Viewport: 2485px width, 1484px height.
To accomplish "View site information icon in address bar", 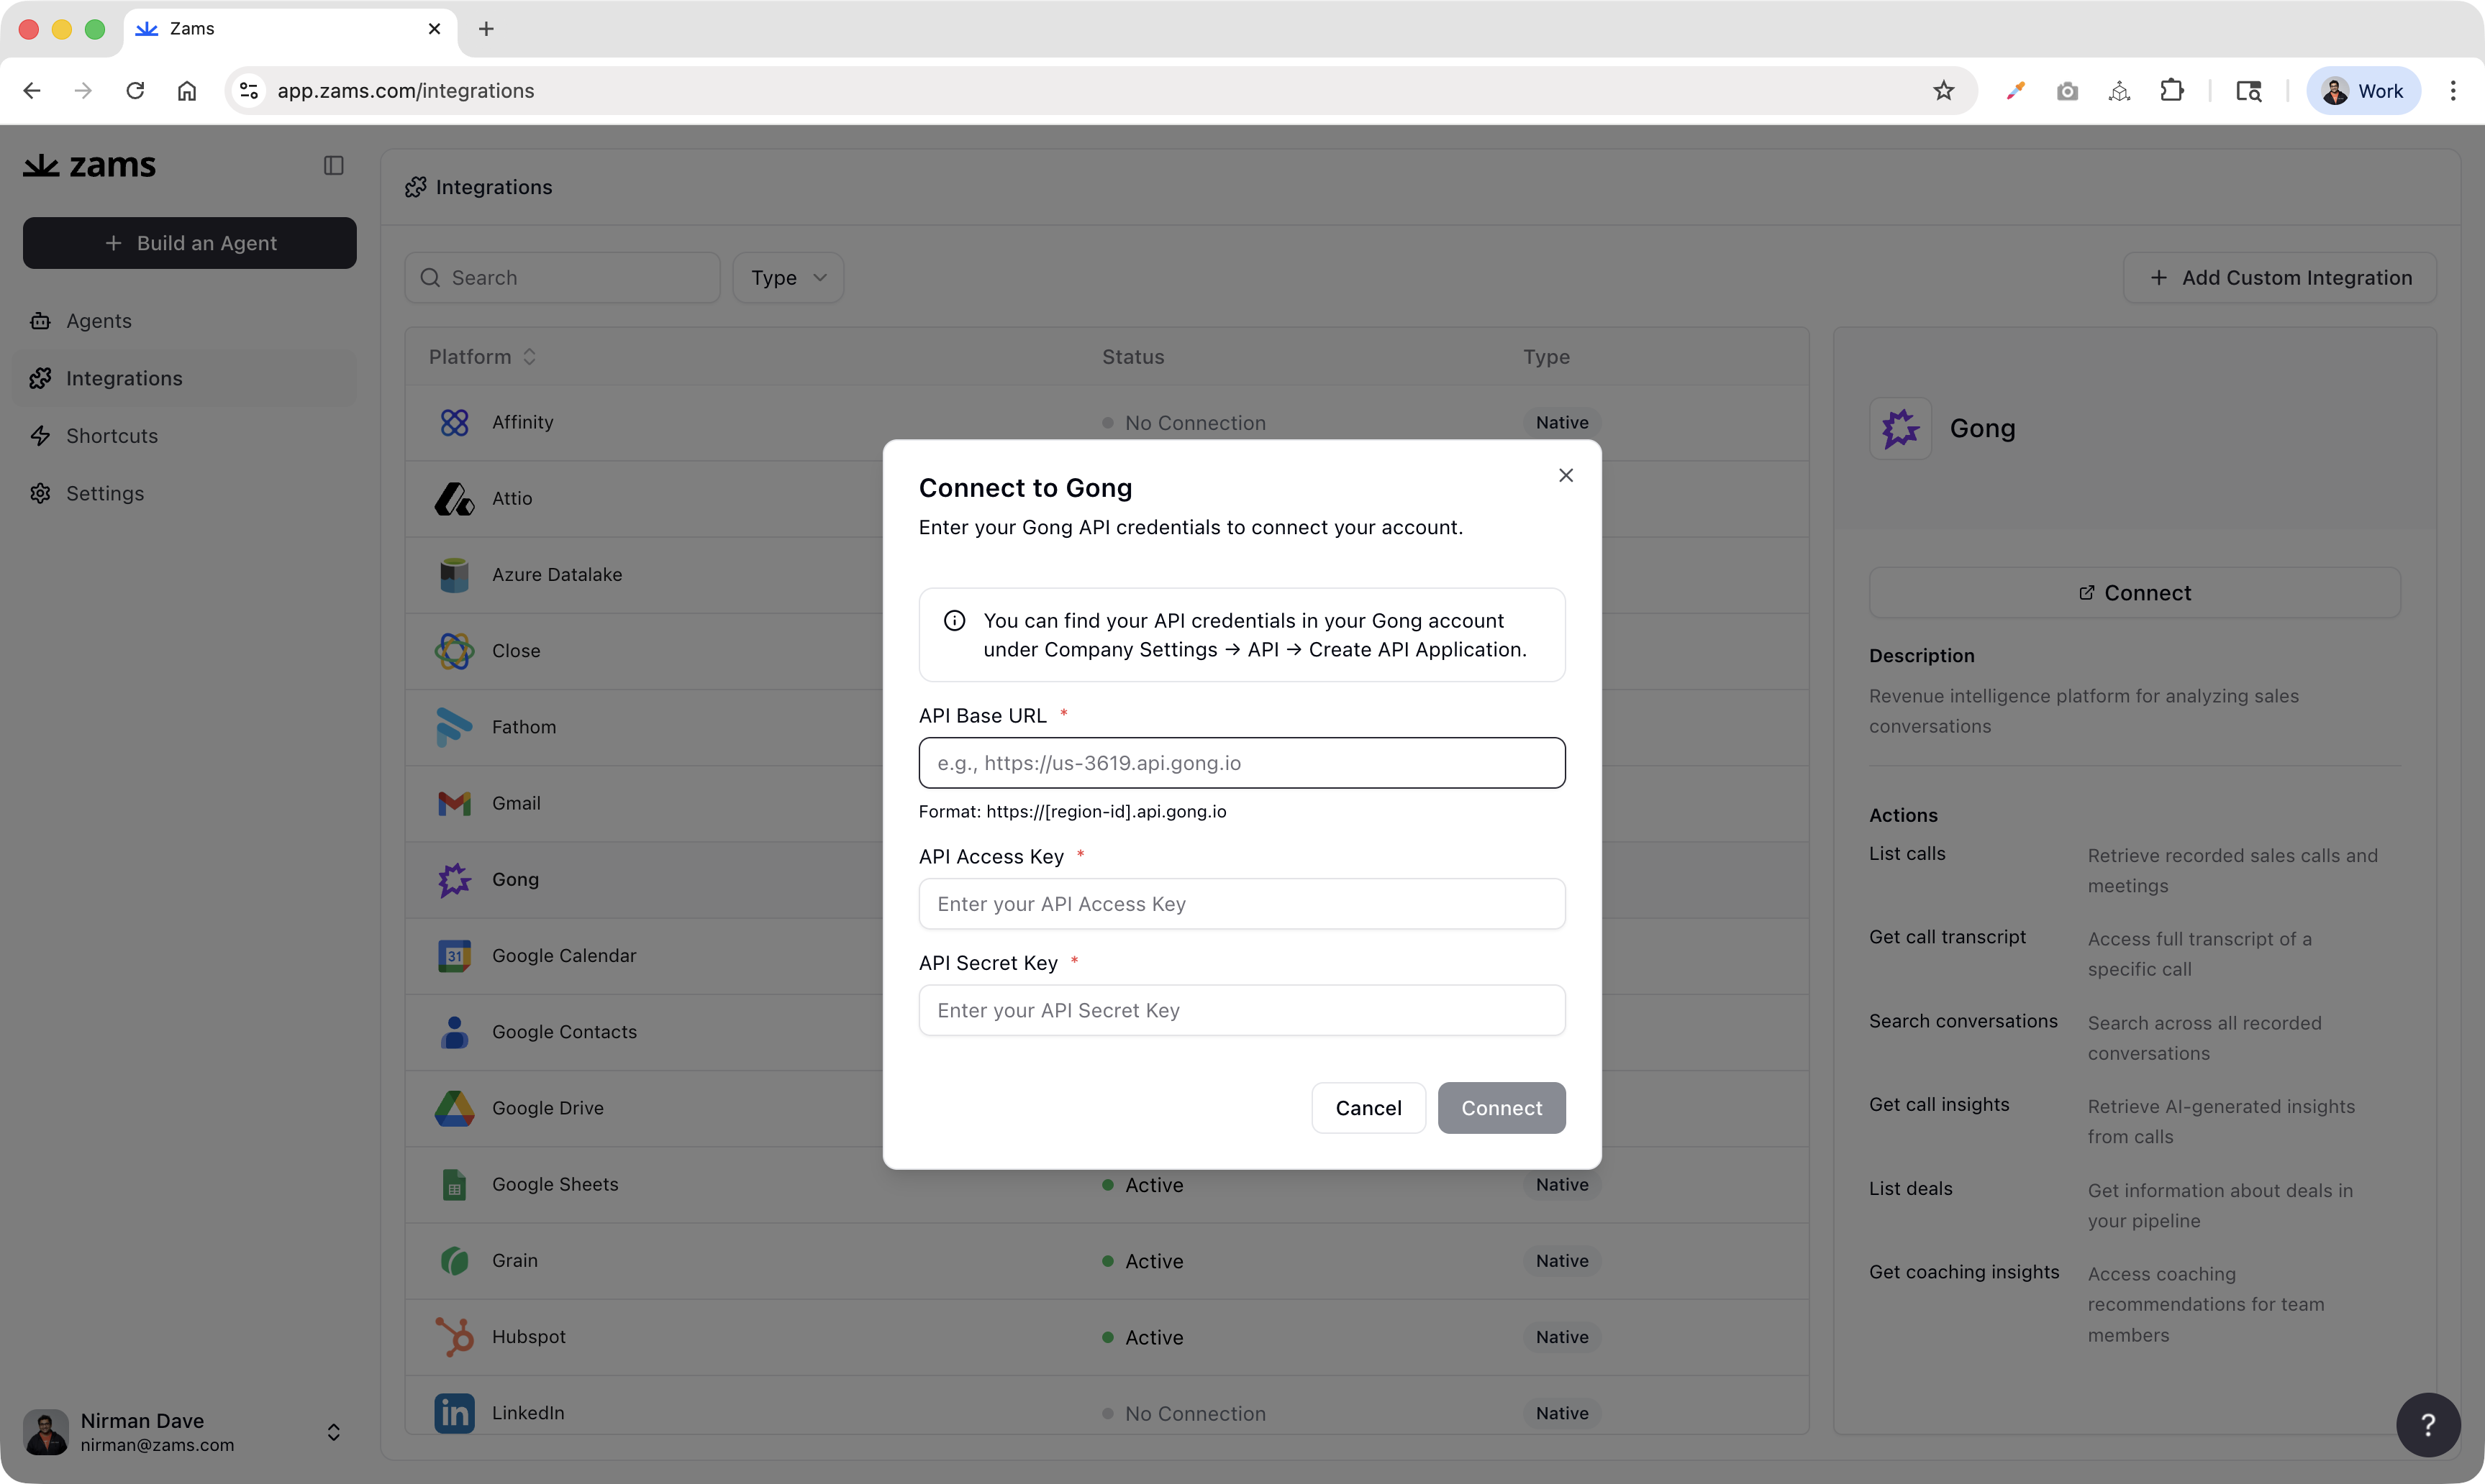I will (249, 91).
